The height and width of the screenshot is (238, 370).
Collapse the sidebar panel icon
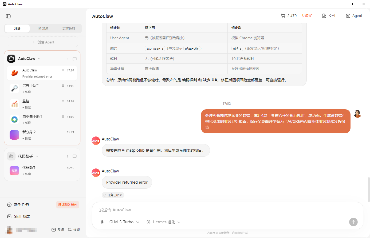click(8, 16)
